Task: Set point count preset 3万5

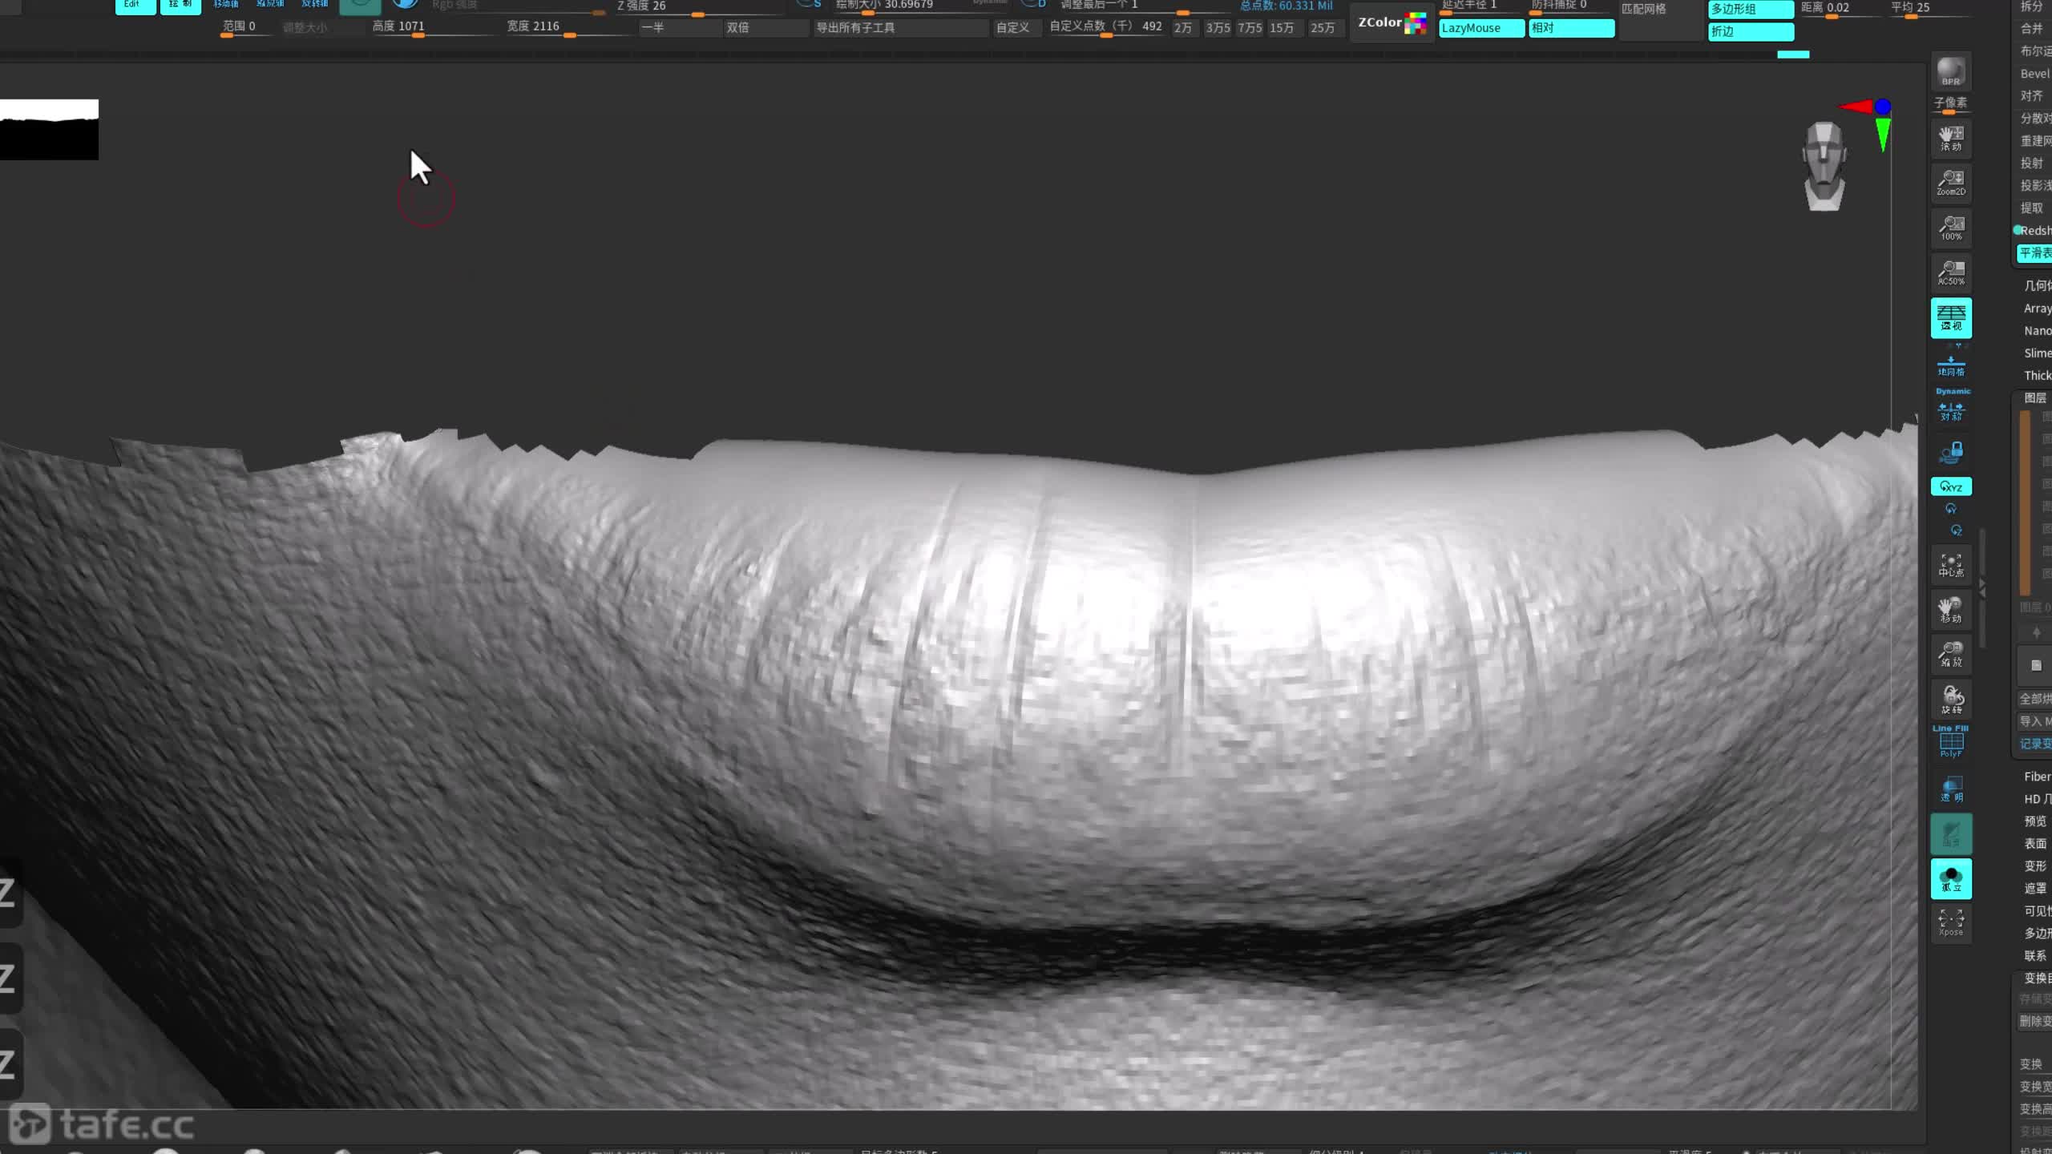Action: point(1218,28)
